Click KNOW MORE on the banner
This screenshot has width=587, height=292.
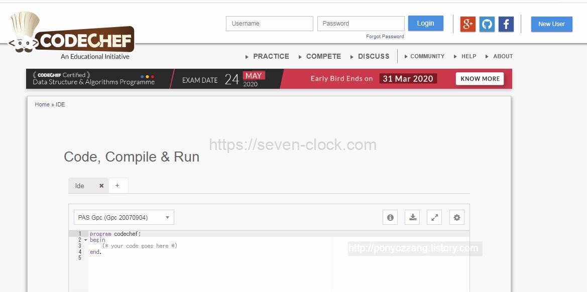tap(480, 79)
